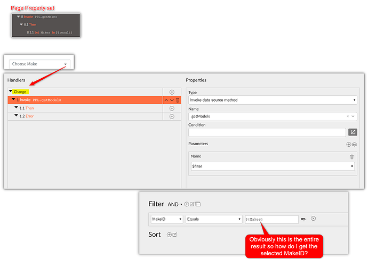Click the Condition input field
The image size is (368, 259).
pyautogui.click(x=267, y=132)
